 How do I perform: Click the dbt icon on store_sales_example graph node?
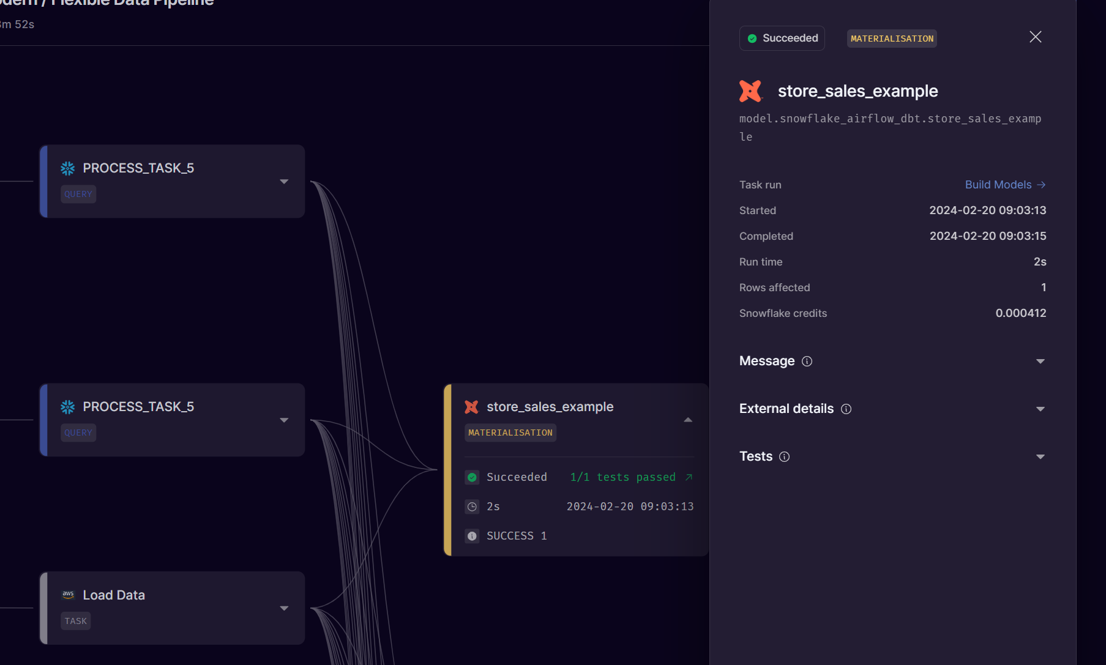(471, 407)
